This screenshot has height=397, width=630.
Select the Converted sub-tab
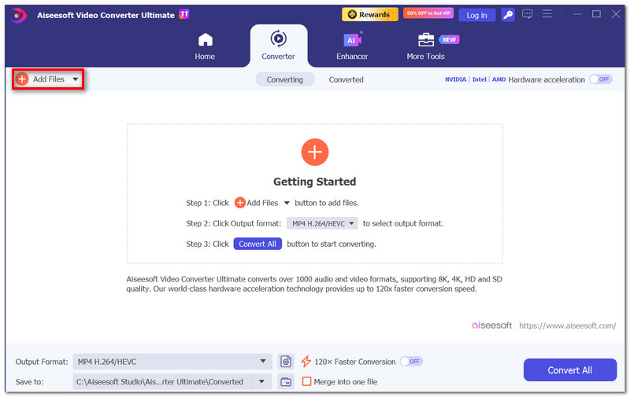[x=346, y=79]
